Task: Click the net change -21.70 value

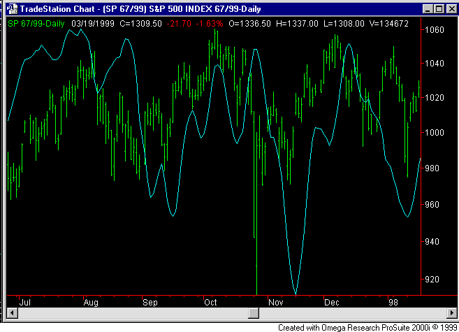Action: [179, 24]
